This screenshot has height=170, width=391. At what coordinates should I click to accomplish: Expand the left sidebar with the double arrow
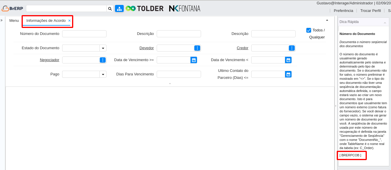tap(2, 20)
